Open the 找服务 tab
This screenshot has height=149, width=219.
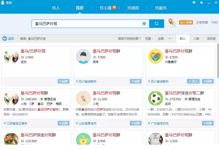161,8
